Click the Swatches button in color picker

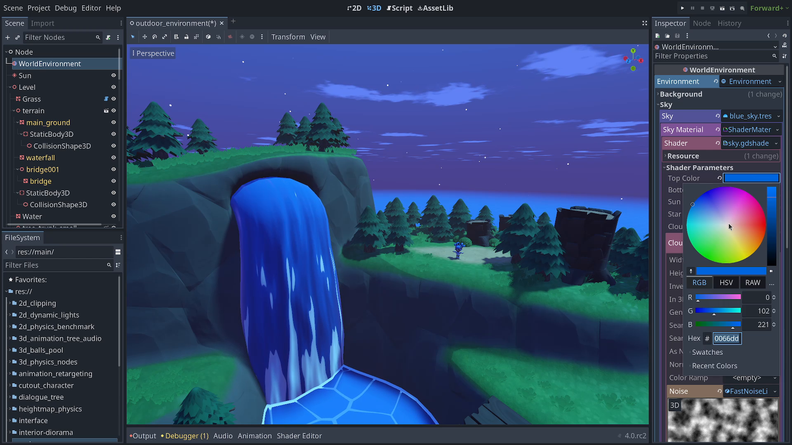[x=707, y=352]
